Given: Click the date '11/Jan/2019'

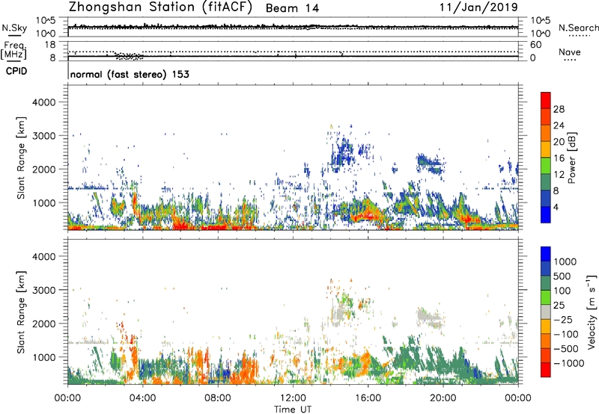Looking at the screenshot, I should (x=478, y=7).
